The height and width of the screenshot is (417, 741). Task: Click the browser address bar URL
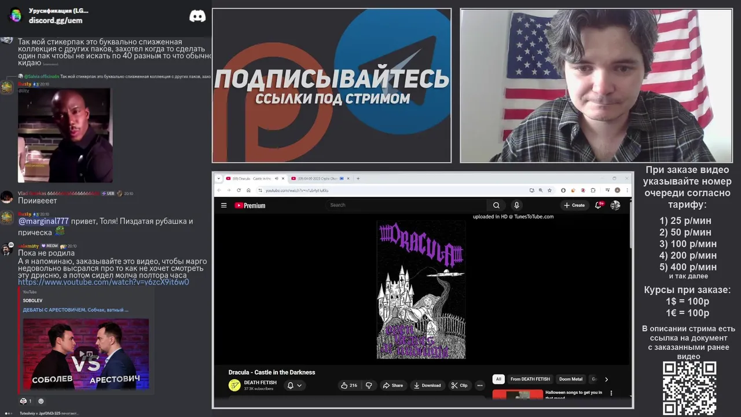click(297, 190)
